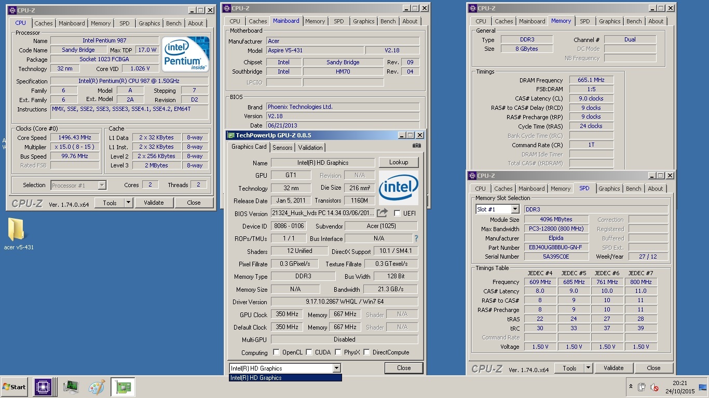
Task: Click the Intel Pentium inside logo
Action: tap(185, 54)
